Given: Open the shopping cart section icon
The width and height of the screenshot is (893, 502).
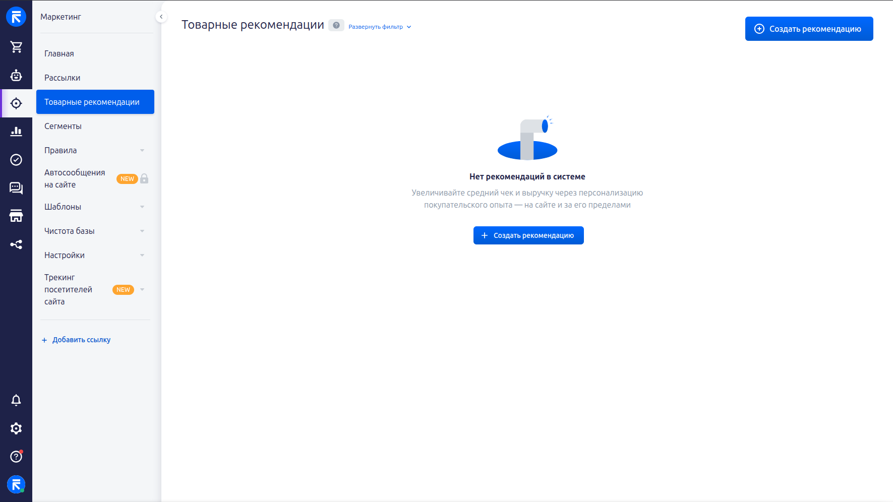Looking at the screenshot, I should 16,47.
